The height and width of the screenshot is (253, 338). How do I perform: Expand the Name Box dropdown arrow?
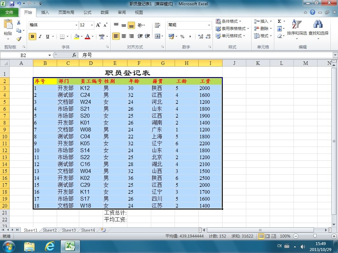[50, 55]
